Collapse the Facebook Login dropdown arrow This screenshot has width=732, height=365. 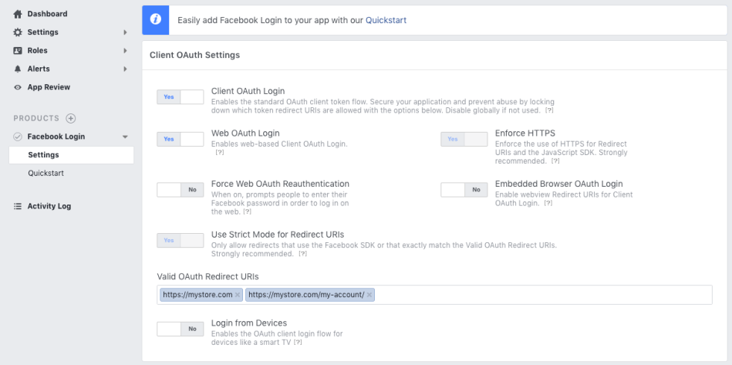(x=125, y=137)
